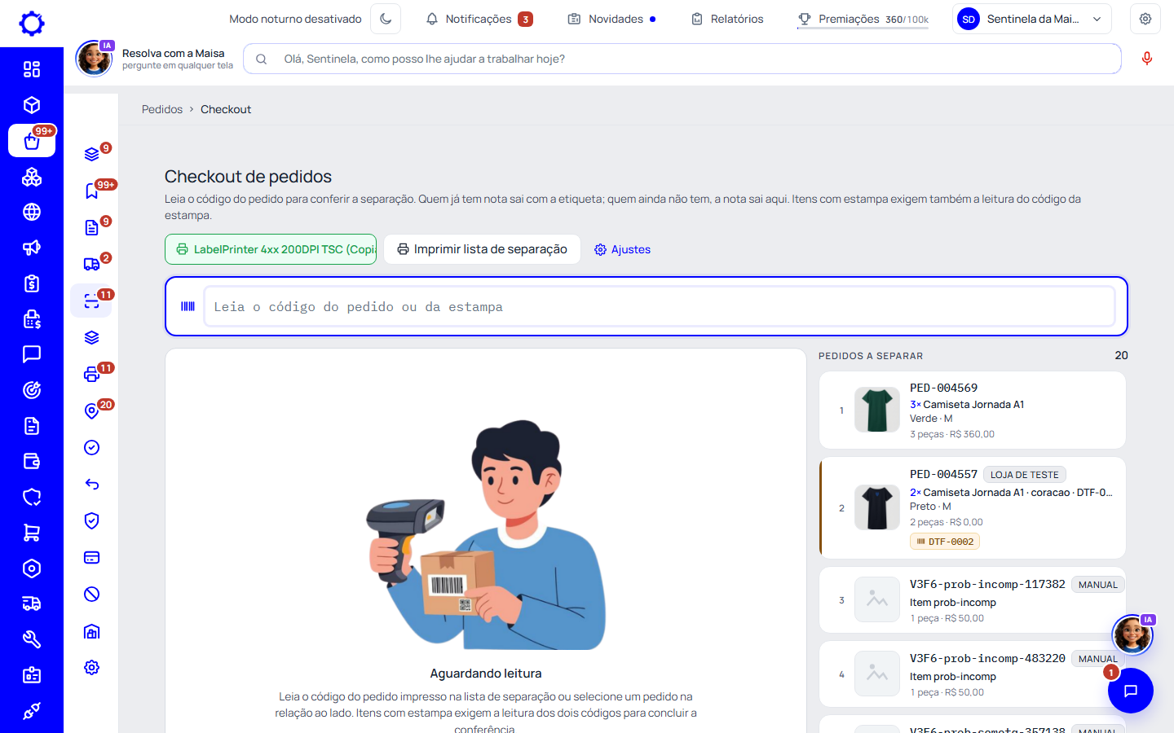
Task: Select order V3F6-prob-incomp-117382
Action: pyautogui.click(x=973, y=600)
